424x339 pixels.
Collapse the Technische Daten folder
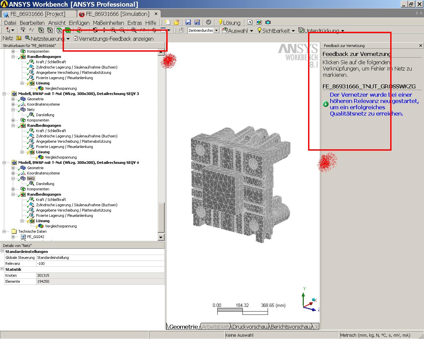[4, 231]
